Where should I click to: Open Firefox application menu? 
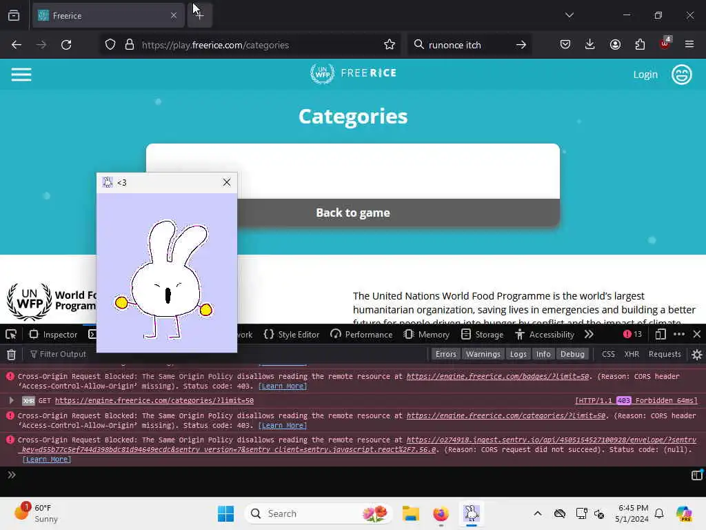point(689,45)
